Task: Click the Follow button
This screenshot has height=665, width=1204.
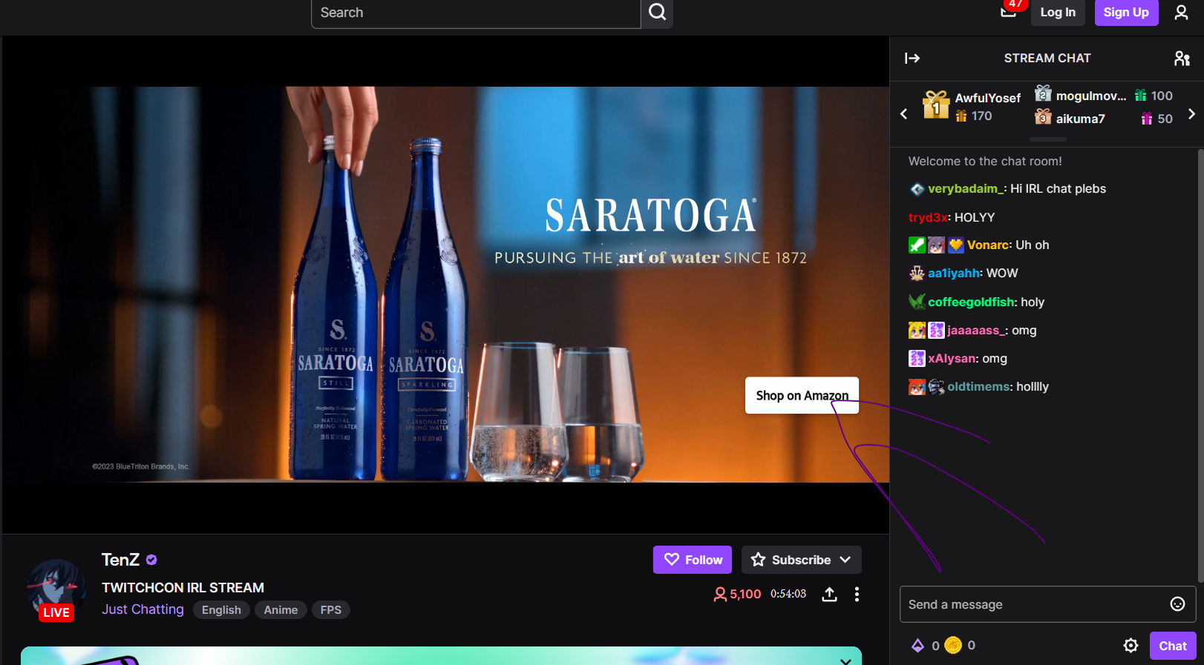Action: click(x=693, y=560)
